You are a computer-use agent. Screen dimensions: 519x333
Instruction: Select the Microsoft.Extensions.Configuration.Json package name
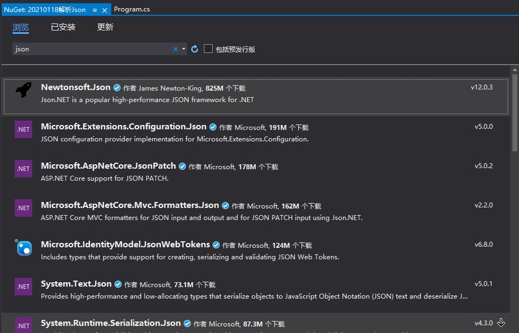(124, 127)
